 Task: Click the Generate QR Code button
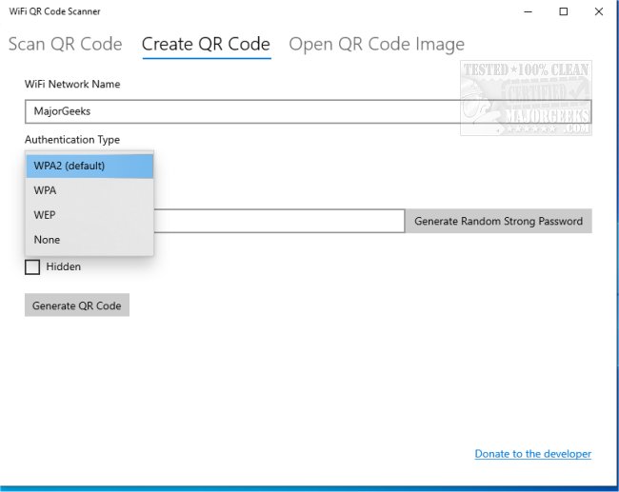tap(77, 305)
